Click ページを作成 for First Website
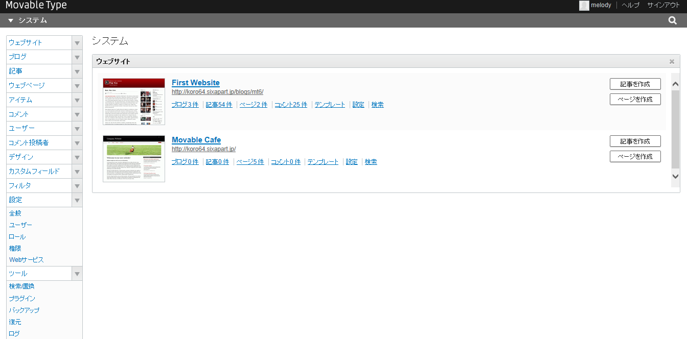The image size is (687, 339). point(635,99)
